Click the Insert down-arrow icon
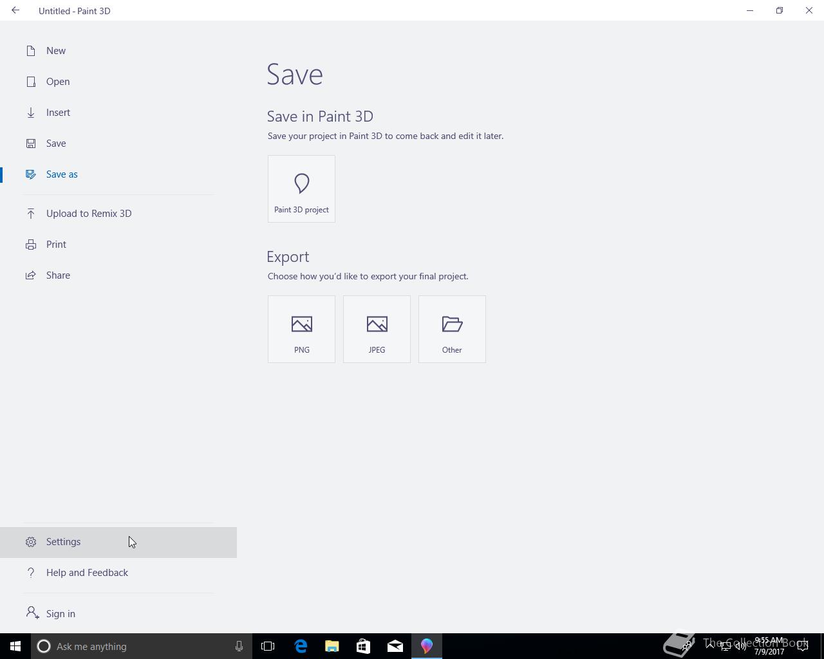 click(x=31, y=113)
